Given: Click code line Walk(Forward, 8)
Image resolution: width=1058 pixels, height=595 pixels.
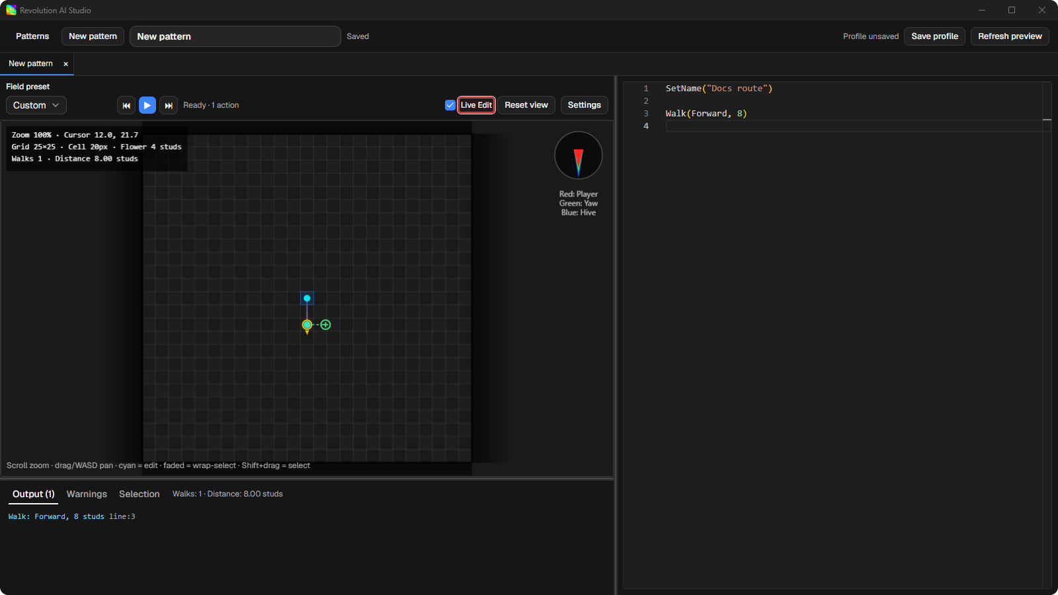Looking at the screenshot, I should [706, 114].
